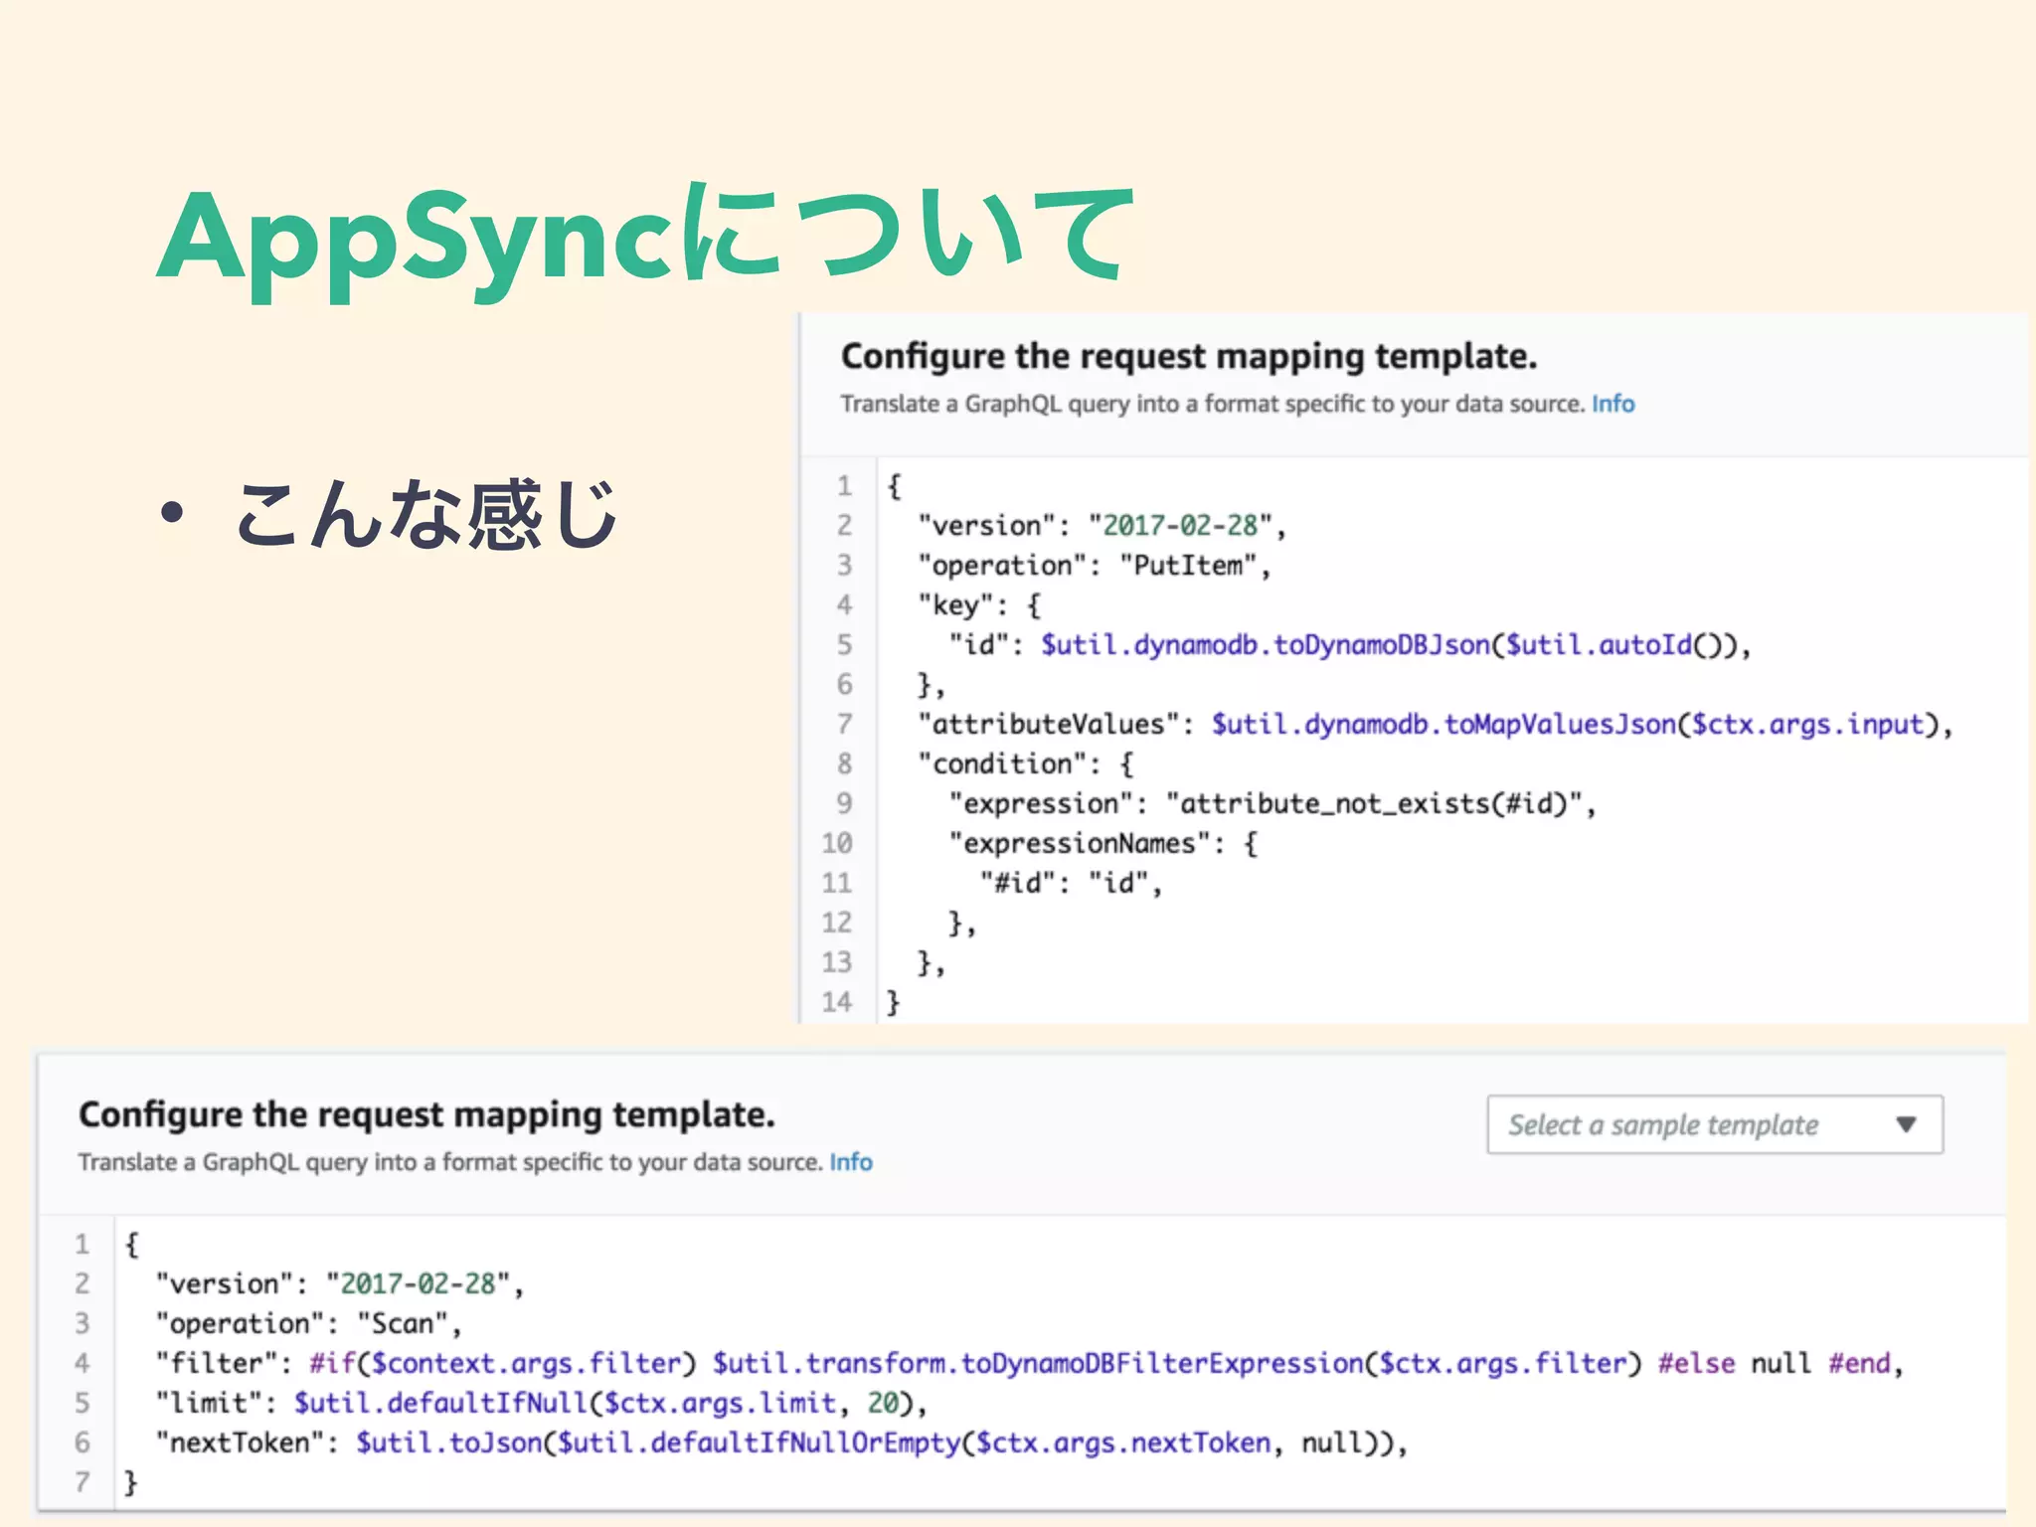Click the "#id": "id" line
This screenshot has height=1527, width=2036.
1071,883
